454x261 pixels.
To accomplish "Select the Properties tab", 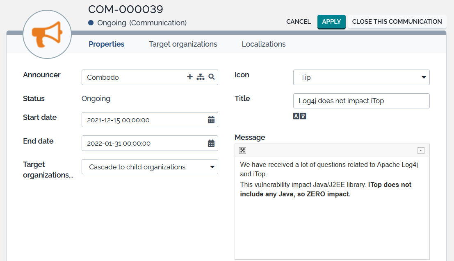I will [107, 44].
